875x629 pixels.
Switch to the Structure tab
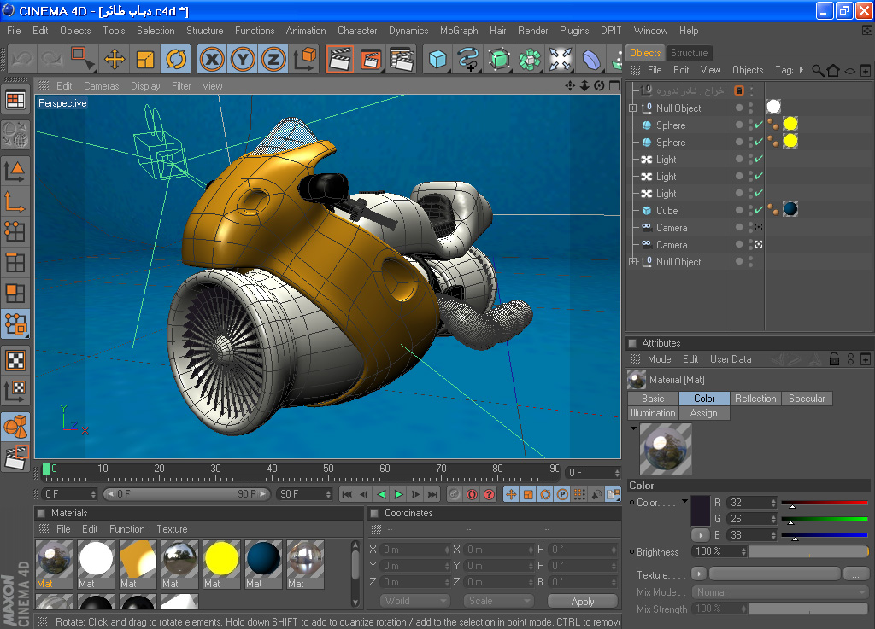[690, 53]
